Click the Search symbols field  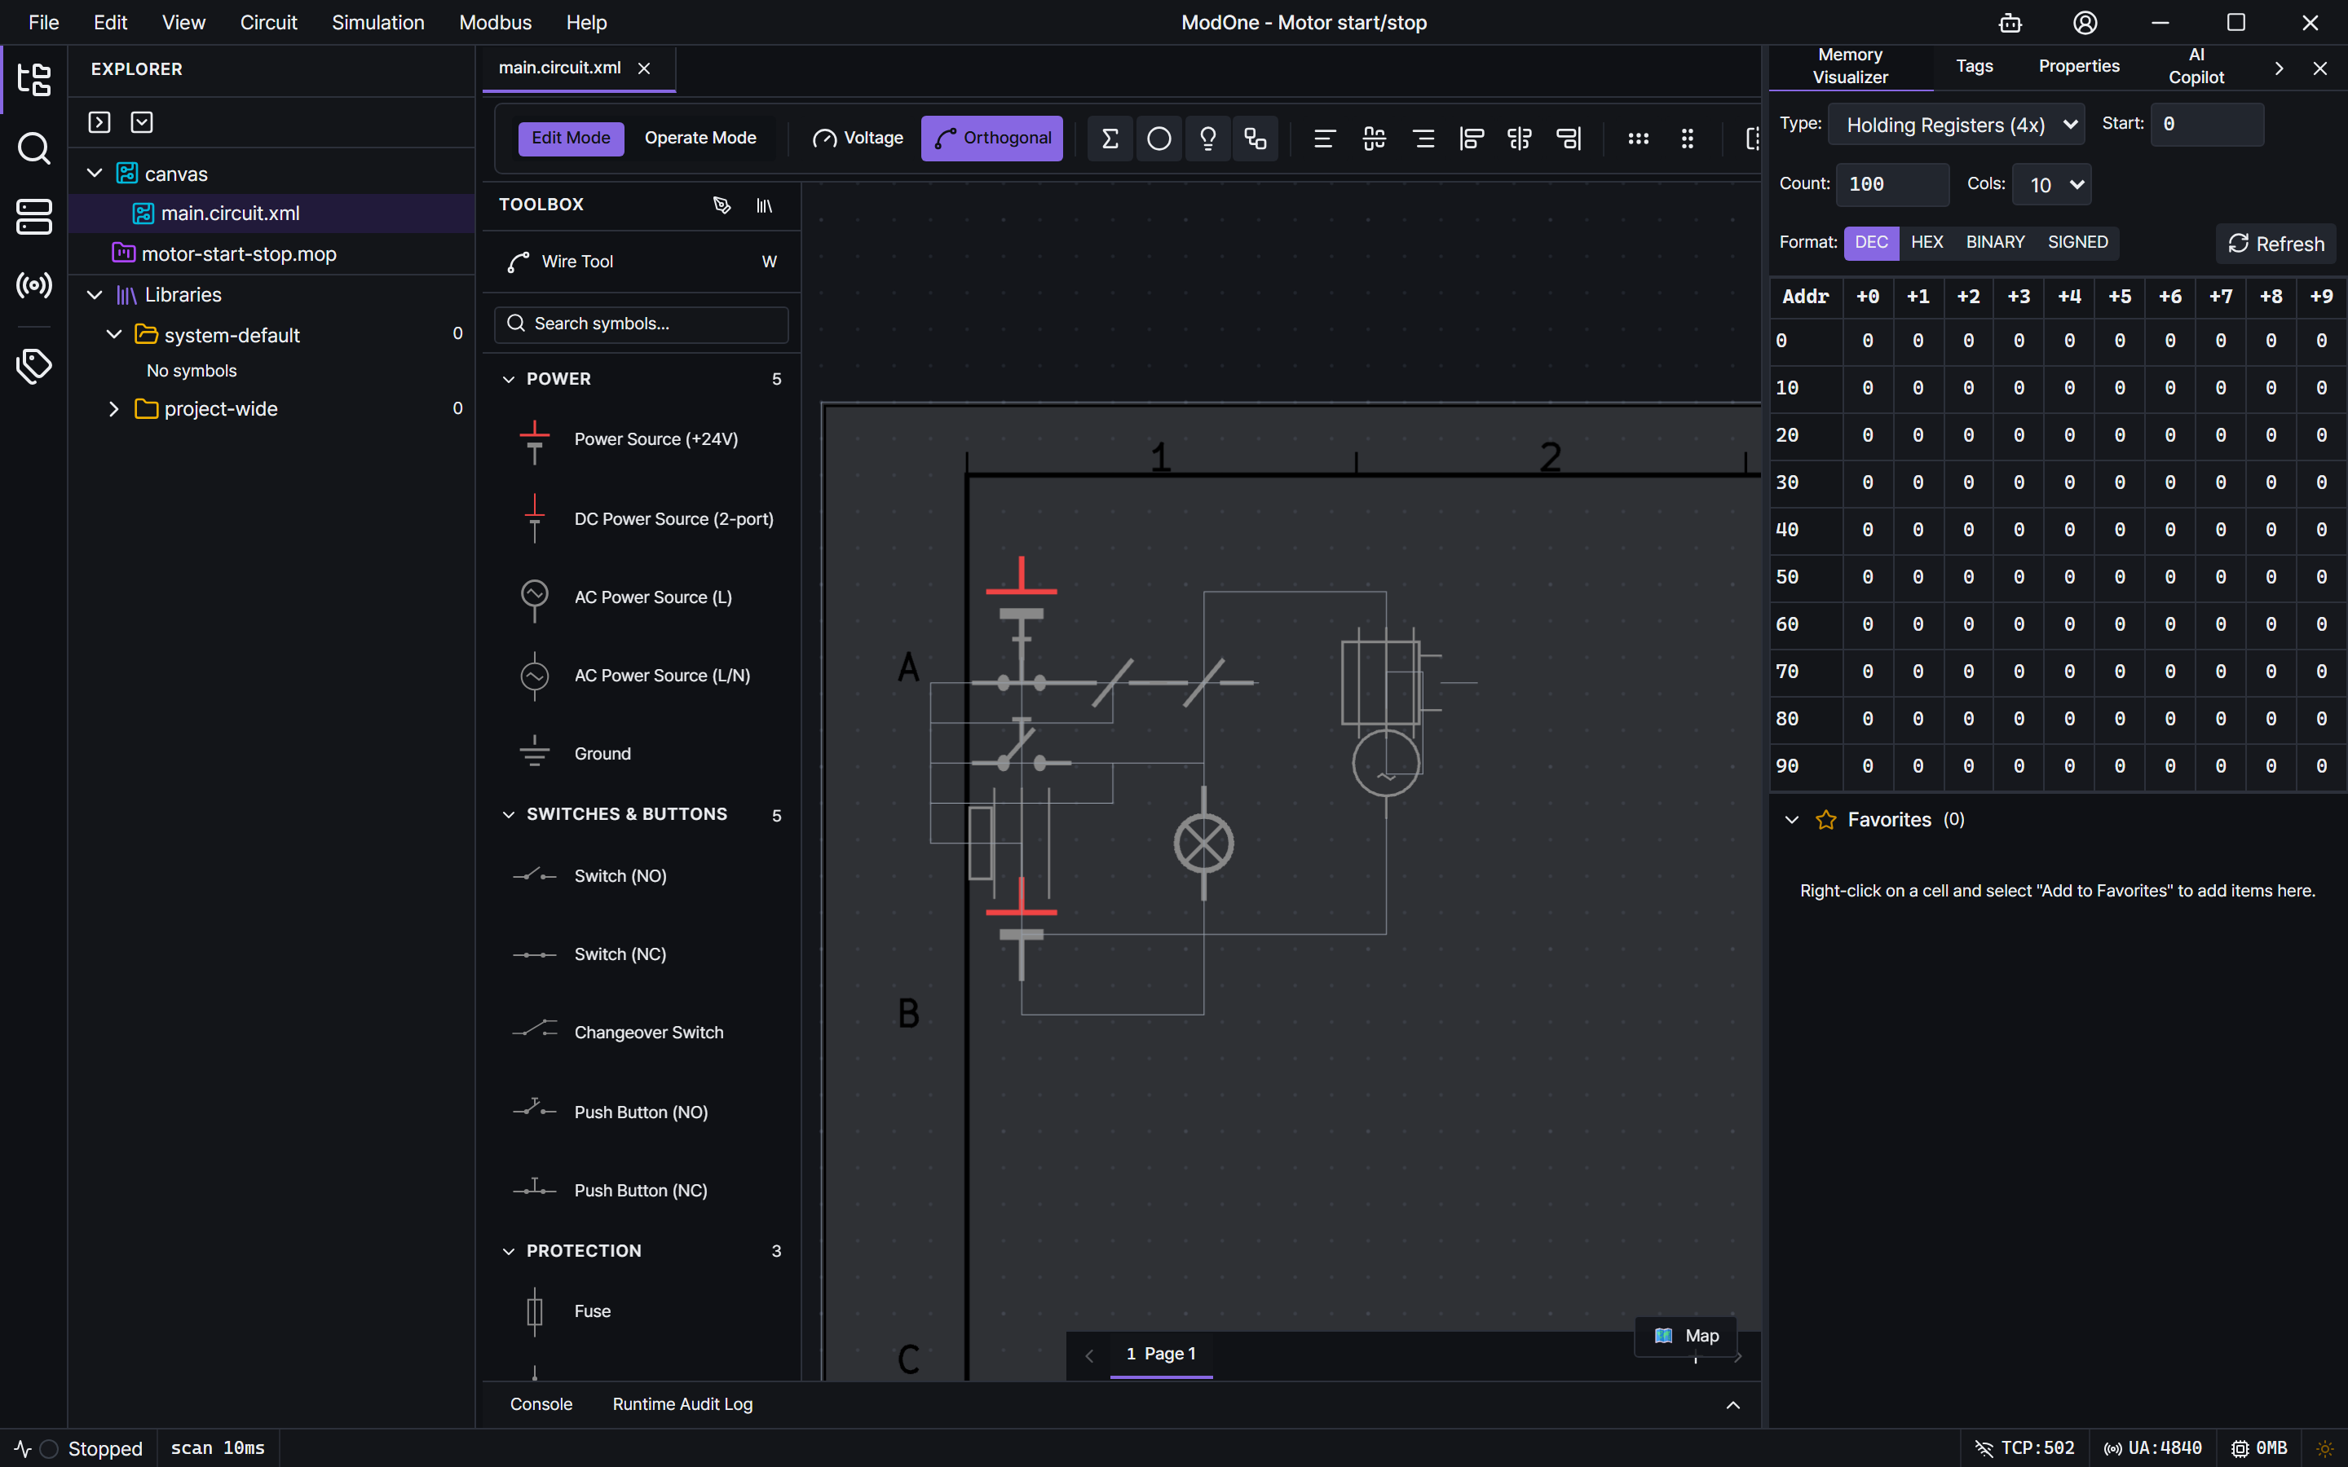coord(642,324)
